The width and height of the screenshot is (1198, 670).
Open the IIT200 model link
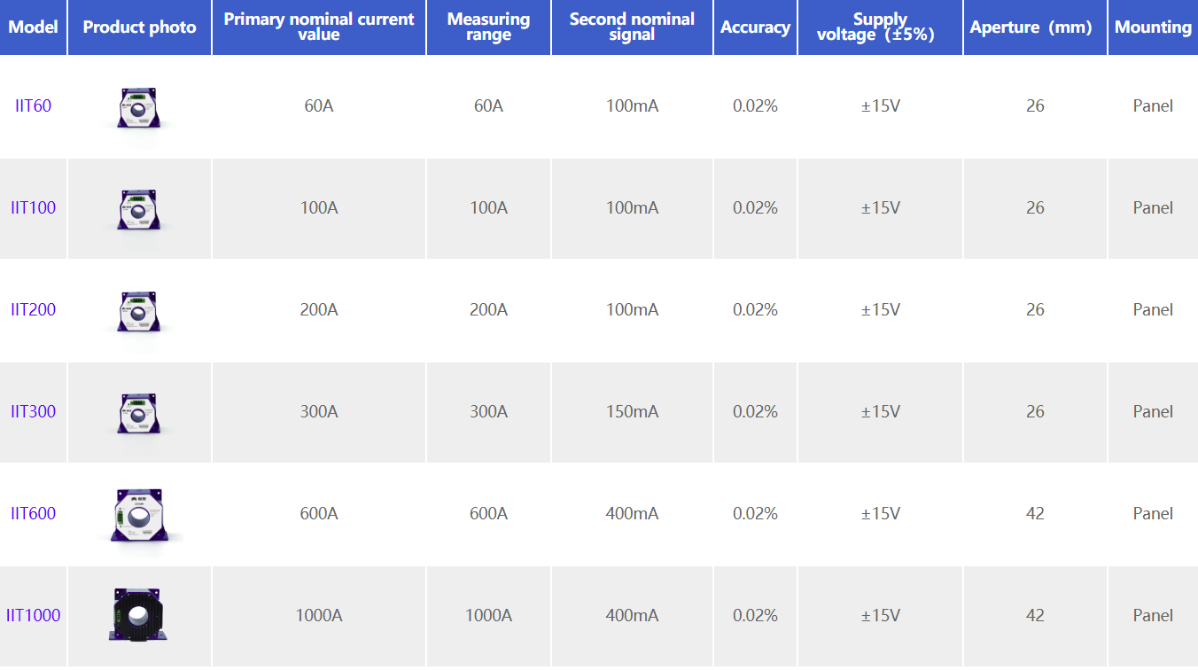pyautogui.click(x=33, y=310)
